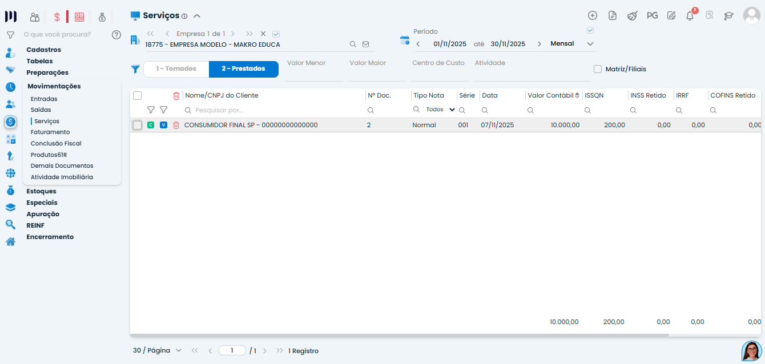Open the calendar icon beside Período
The height and width of the screenshot is (364, 765).
pos(405,40)
